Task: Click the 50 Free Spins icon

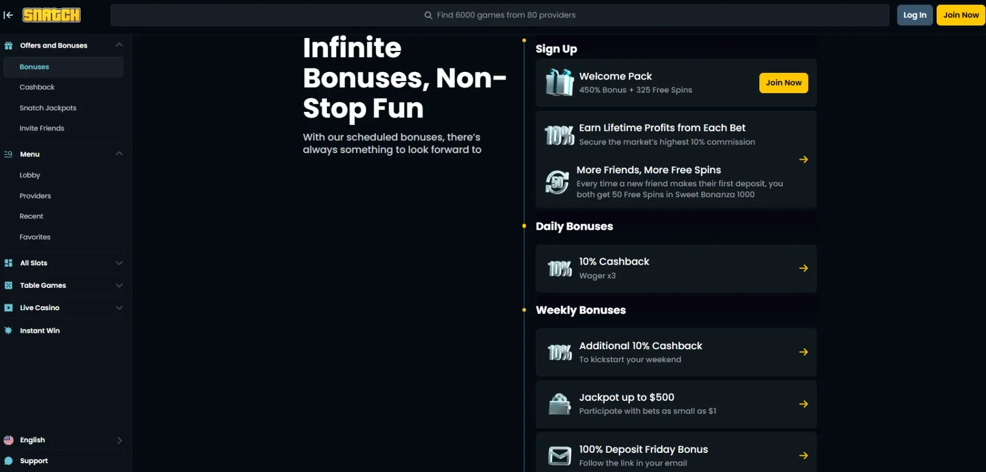Action: (557, 182)
